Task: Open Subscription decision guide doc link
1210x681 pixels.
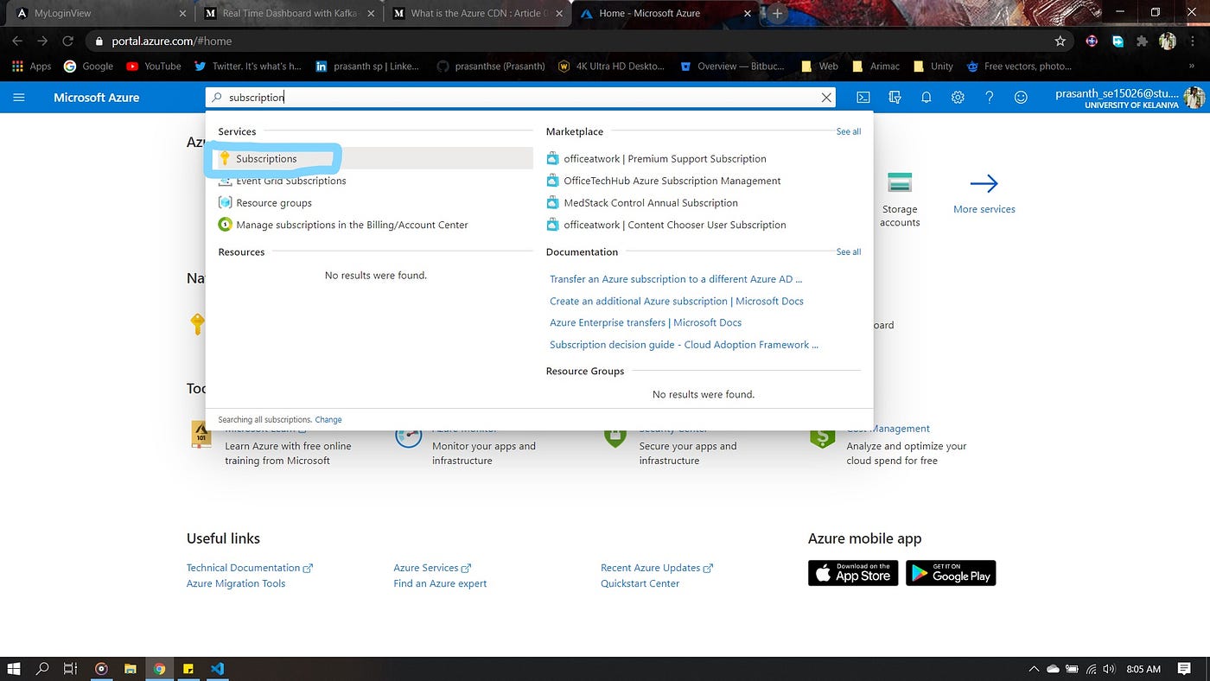Action: pyautogui.click(x=684, y=344)
